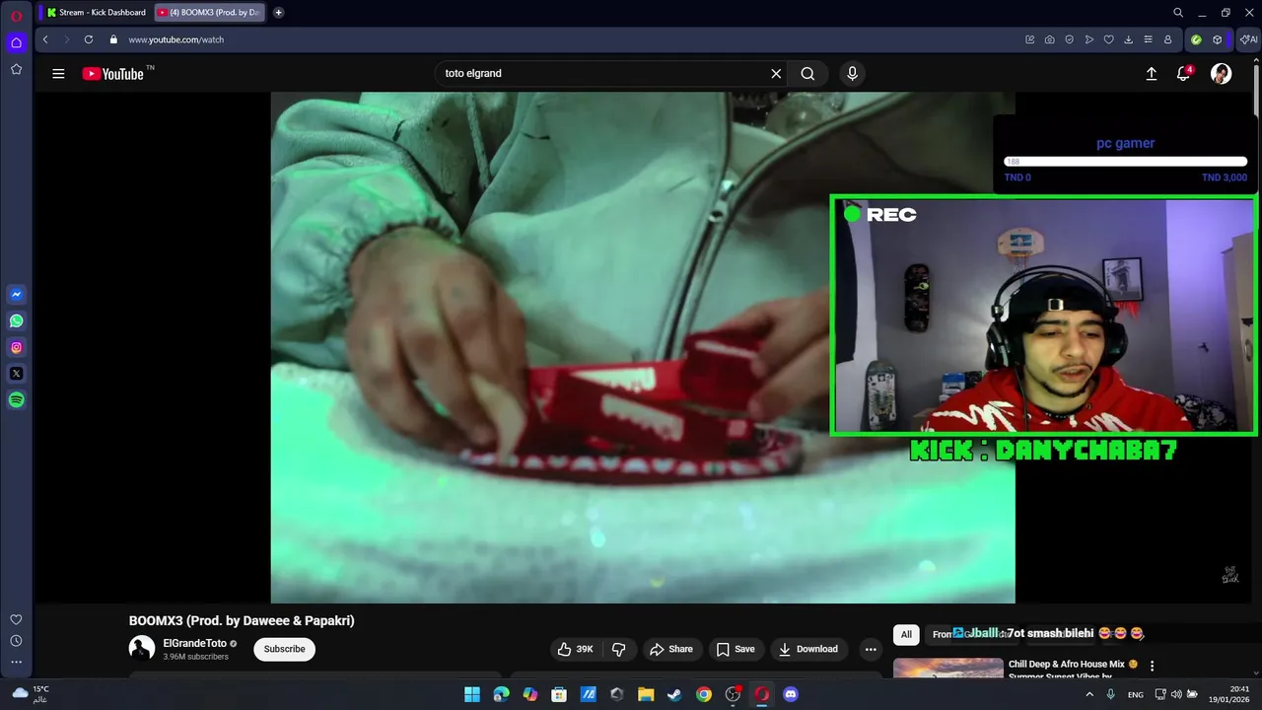
Task: Subscribe to ElGrandeToto channel
Action: [x=284, y=649]
